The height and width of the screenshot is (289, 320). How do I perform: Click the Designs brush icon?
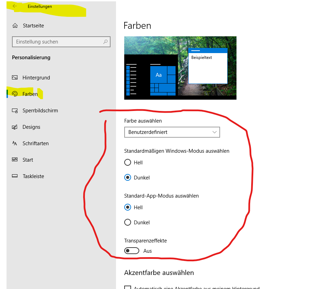click(x=15, y=127)
